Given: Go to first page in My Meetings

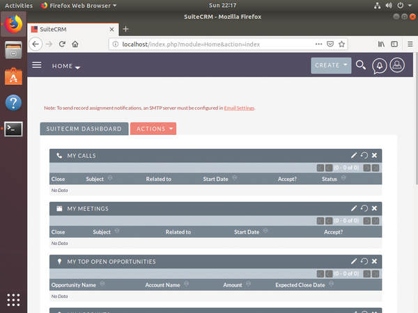Looking at the screenshot, I should pyautogui.click(x=320, y=221).
